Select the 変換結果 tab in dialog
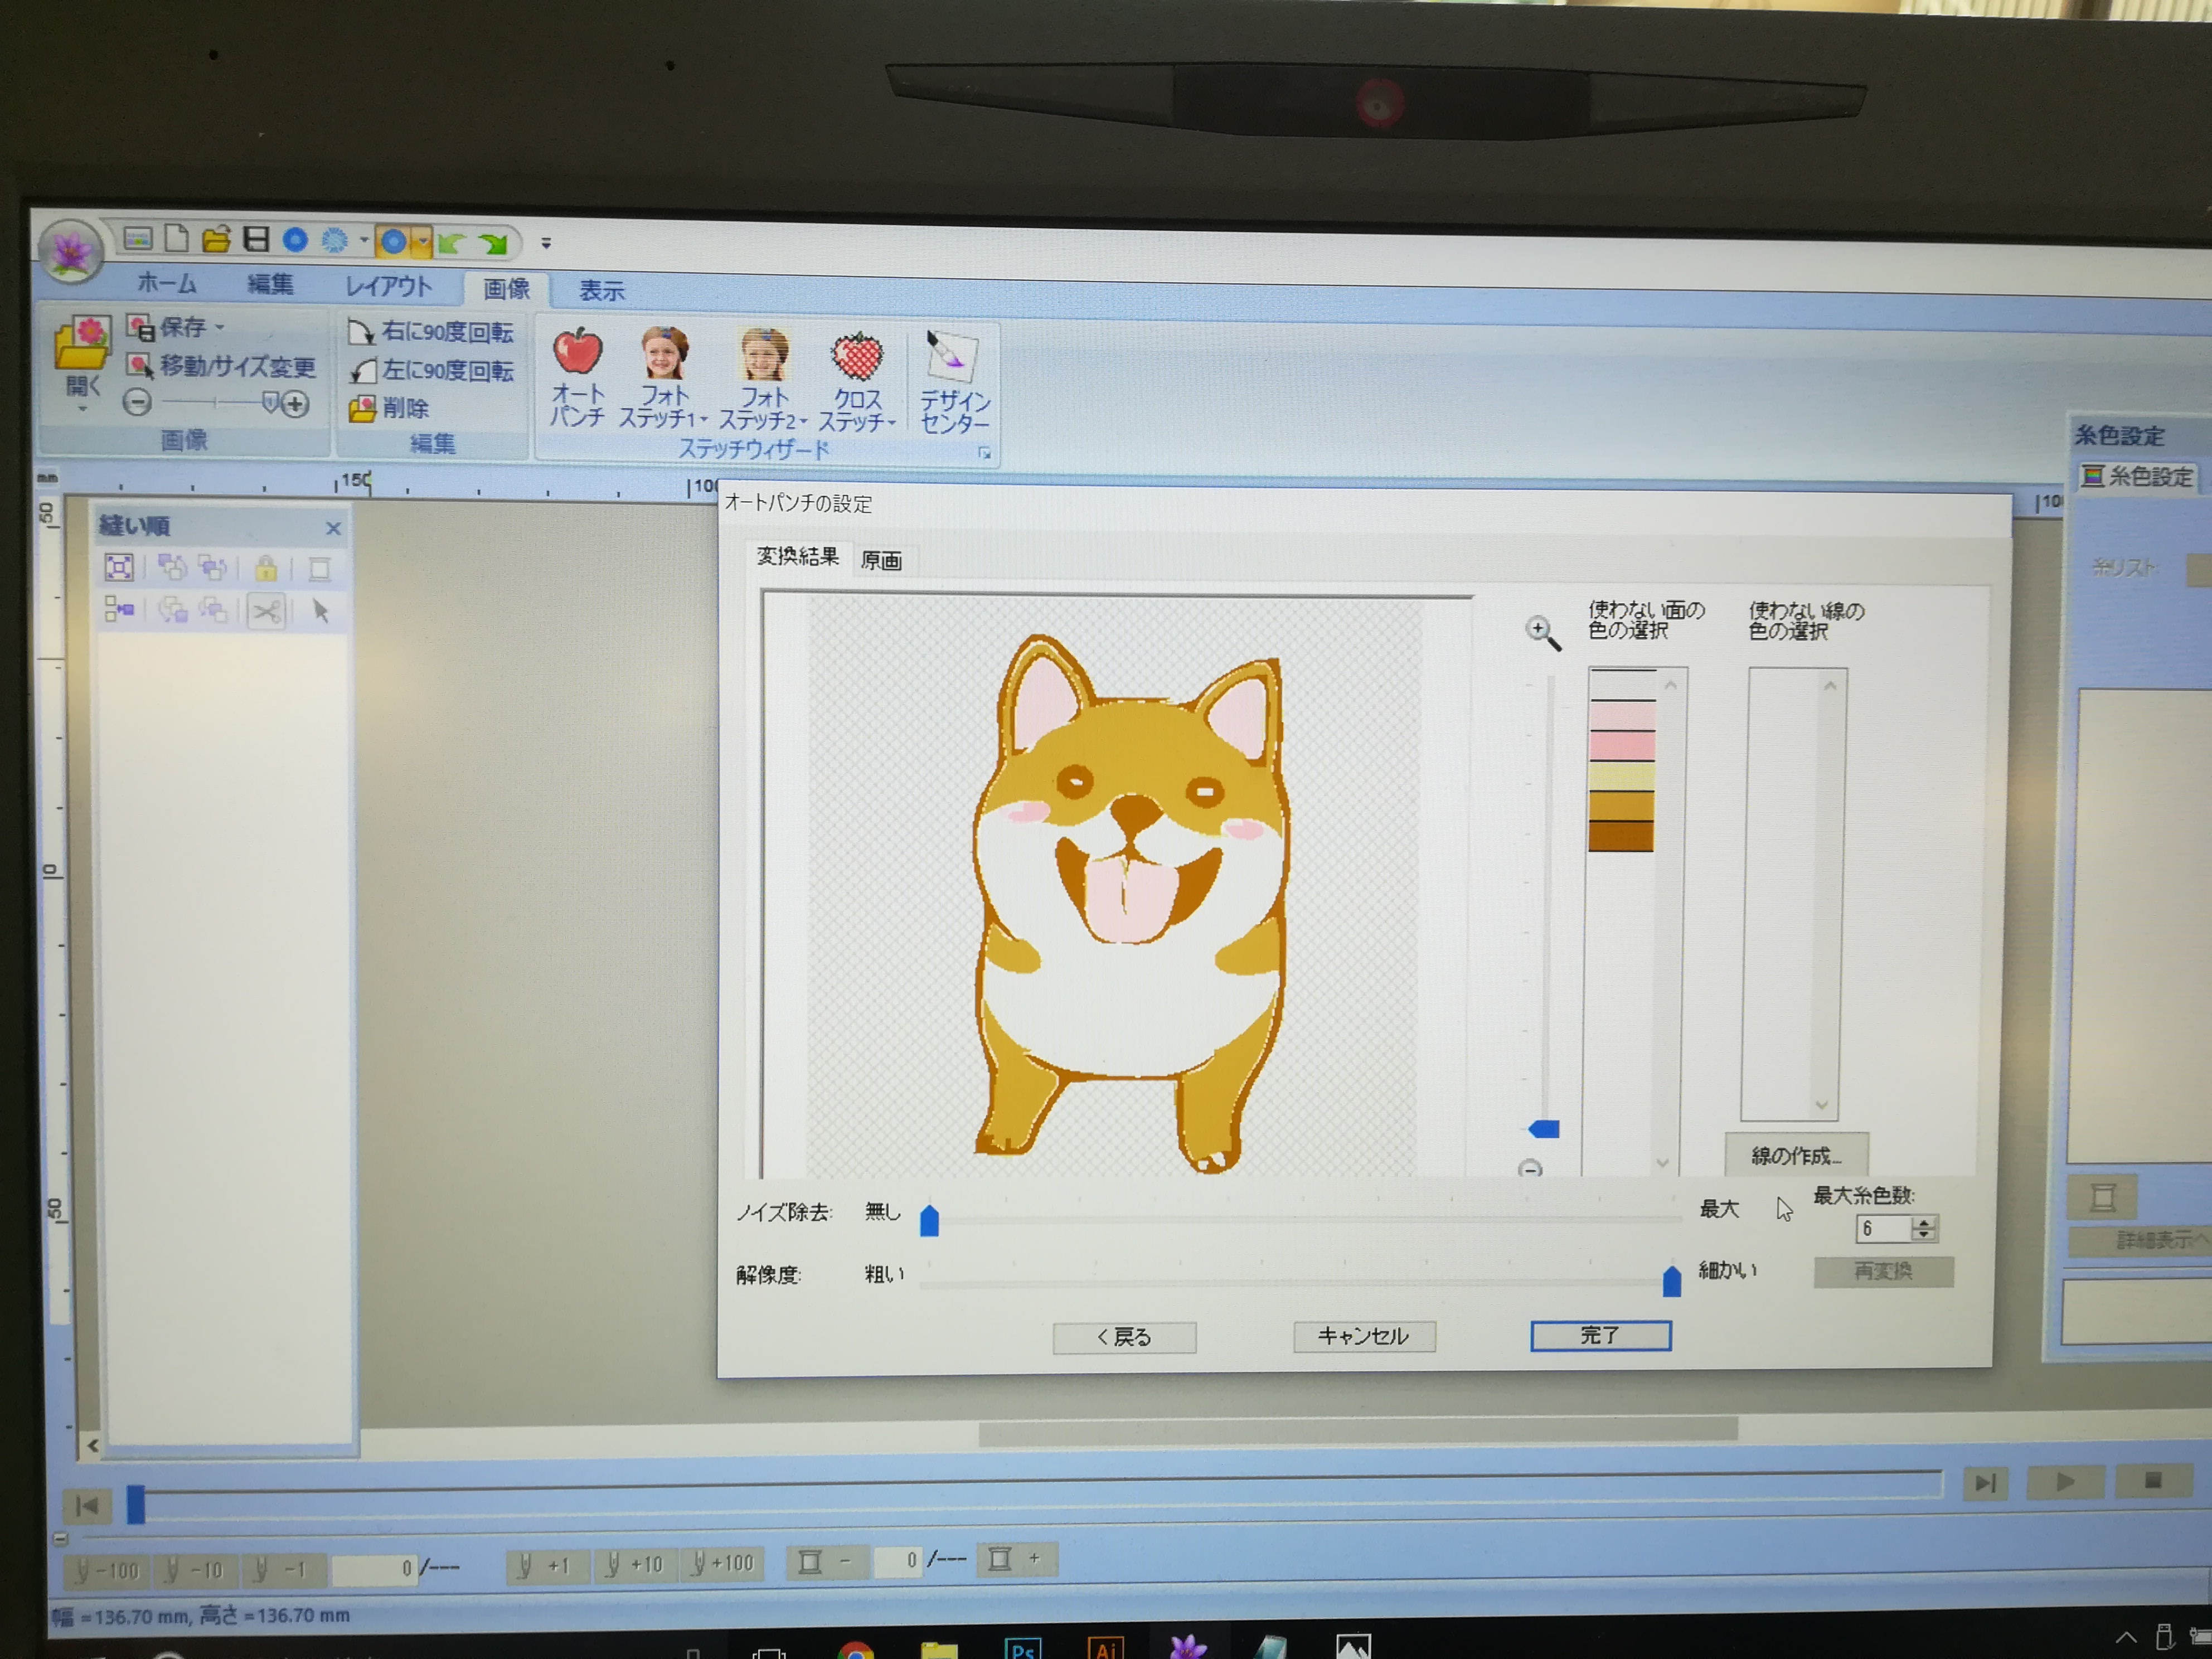 (797, 556)
